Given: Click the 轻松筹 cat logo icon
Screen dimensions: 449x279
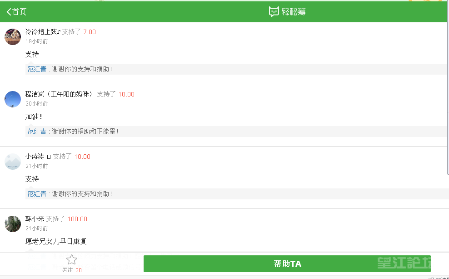Looking at the screenshot, I should [274, 12].
